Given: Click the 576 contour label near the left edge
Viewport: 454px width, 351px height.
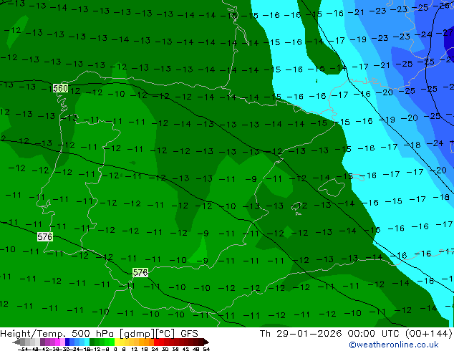Looking at the screenshot, I should click(45, 237).
